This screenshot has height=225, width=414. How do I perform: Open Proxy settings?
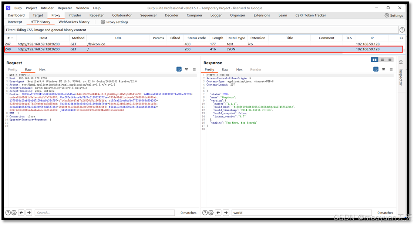(x=114, y=22)
